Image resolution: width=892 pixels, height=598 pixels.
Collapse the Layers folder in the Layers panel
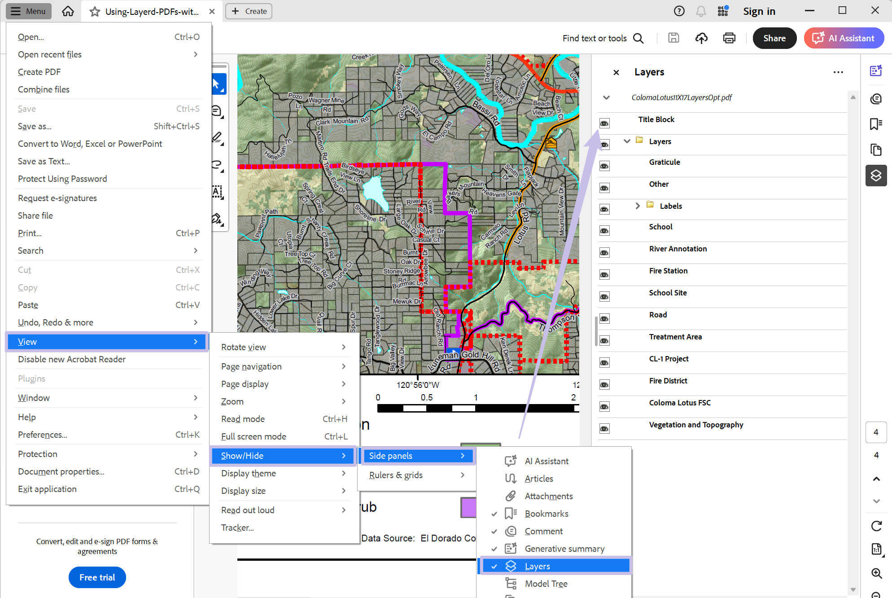(x=626, y=141)
